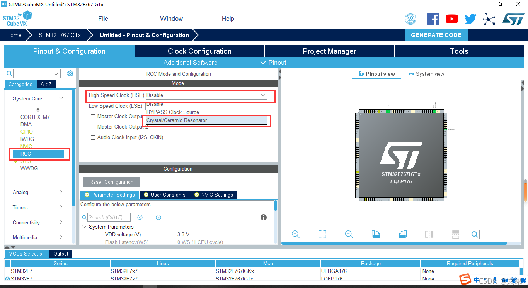Image resolution: width=528 pixels, height=288 pixels.
Task: Rotate the chip pinout clockwise
Action: click(x=375, y=234)
